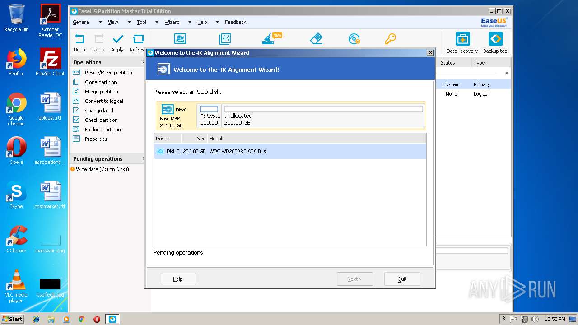This screenshot has width=578, height=325.
Task: Select Resize/Move partition operation
Action: [x=108, y=73]
